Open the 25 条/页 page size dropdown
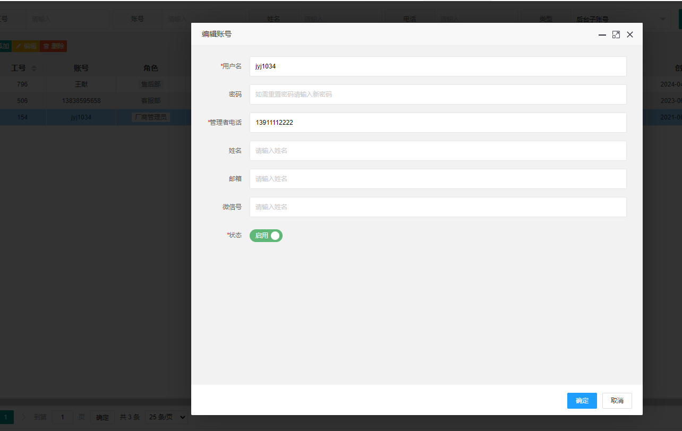The width and height of the screenshot is (682, 431). point(166,417)
